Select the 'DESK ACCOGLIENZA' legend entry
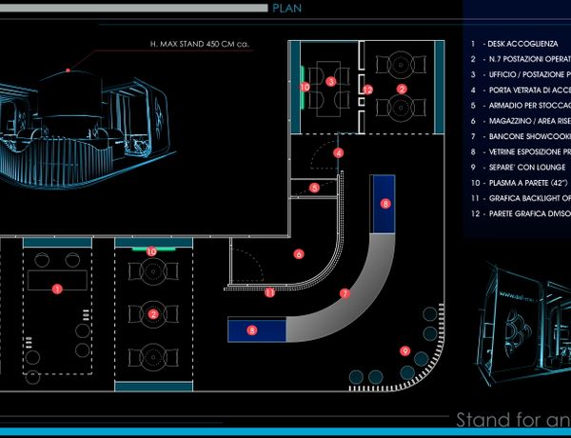This screenshot has height=438, width=571. pos(520,45)
